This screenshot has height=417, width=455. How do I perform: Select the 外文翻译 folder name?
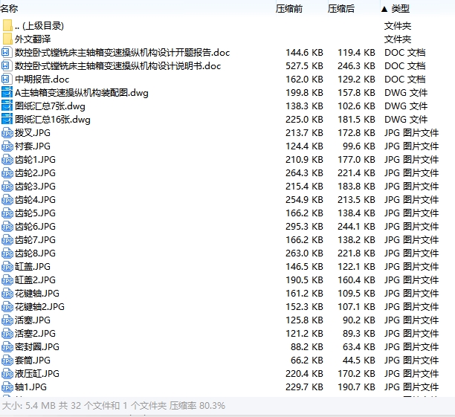(33, 39)
